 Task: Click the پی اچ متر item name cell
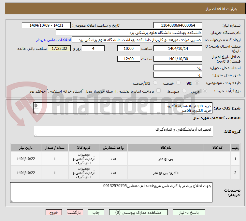pyautogui.click(x=166, y=159)
